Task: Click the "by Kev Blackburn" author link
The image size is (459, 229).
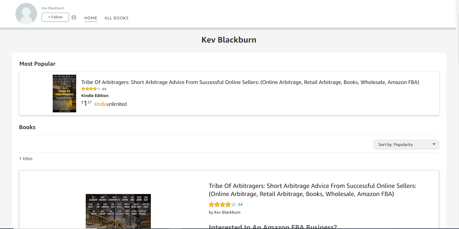Action: 227,212
